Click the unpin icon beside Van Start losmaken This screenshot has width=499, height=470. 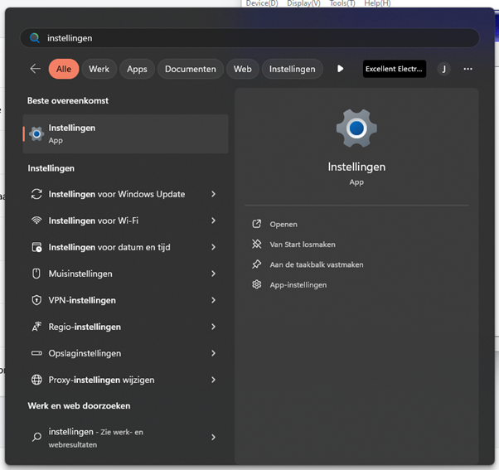(x=256, y=244)
